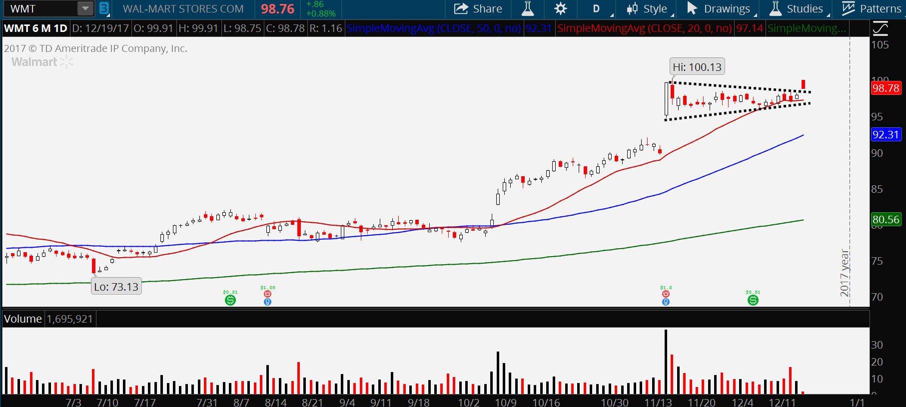Click the red SimpleMovingAvg (CLOSE, 20, 0, no) study label
Image resolution: width=906 pixels, height=407 pixels.
645,28
